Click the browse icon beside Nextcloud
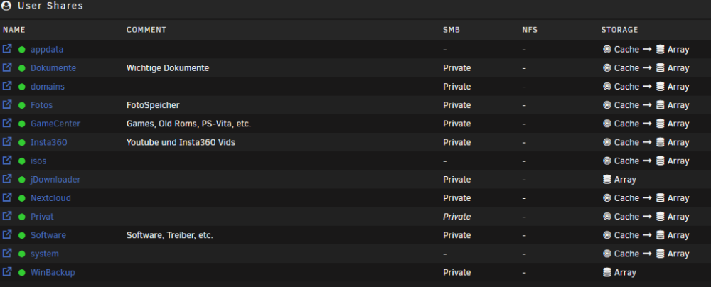This screenshot has height=287, width=711. tap(7, 197)
